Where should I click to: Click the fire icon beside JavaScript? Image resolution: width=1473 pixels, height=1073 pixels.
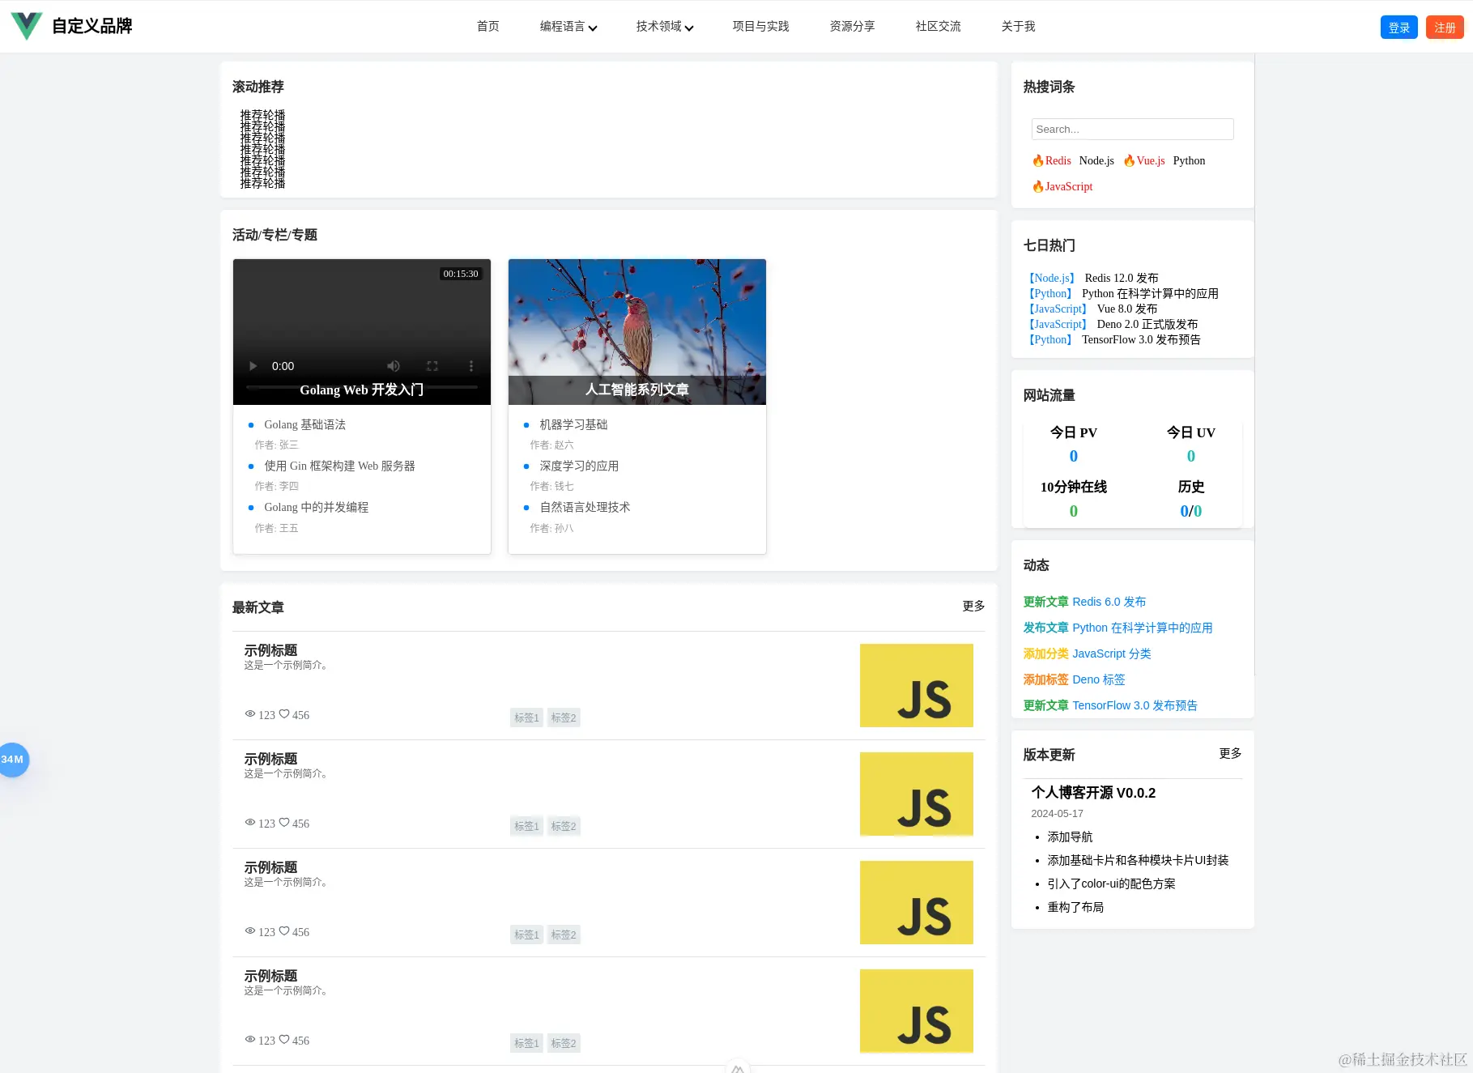point(1038,186)
